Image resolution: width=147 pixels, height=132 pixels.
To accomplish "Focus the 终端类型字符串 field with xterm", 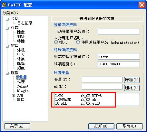I will tap(119, 57).
